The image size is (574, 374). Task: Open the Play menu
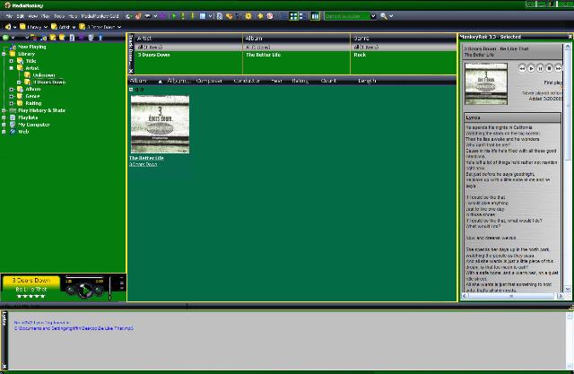click(x=46, y=16)
